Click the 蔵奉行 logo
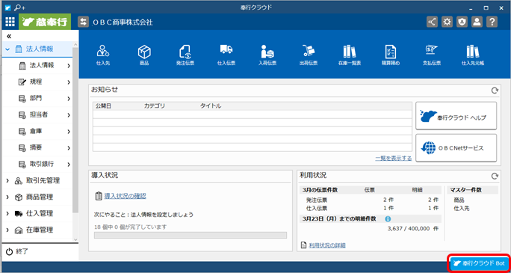Image resolution: width=511 pixels, height=273 pixels. [45, 22]
